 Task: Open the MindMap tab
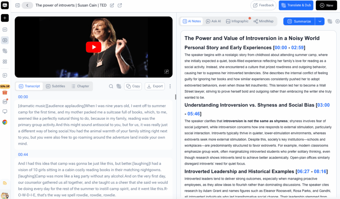tap(263, 21)
